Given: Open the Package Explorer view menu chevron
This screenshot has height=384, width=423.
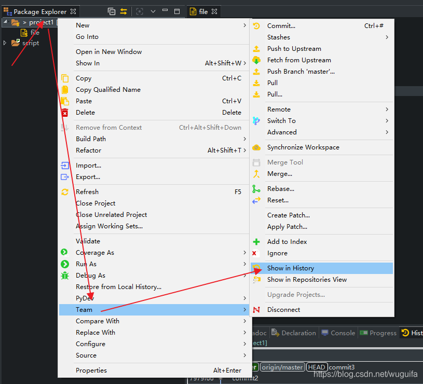Looking at the screenshot, I should 153,11.
